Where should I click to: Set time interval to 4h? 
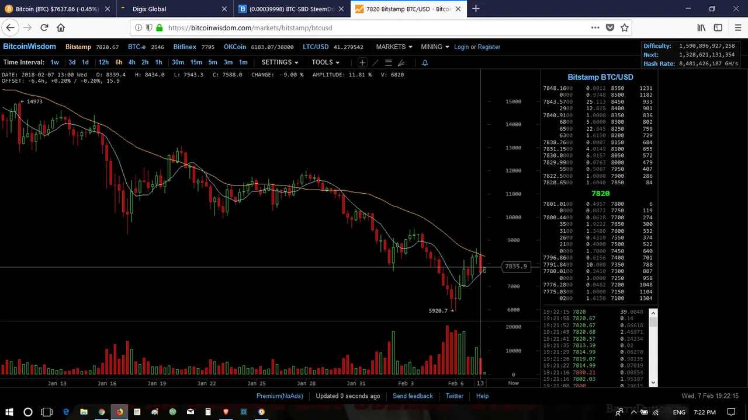click(x=131, y=62)
